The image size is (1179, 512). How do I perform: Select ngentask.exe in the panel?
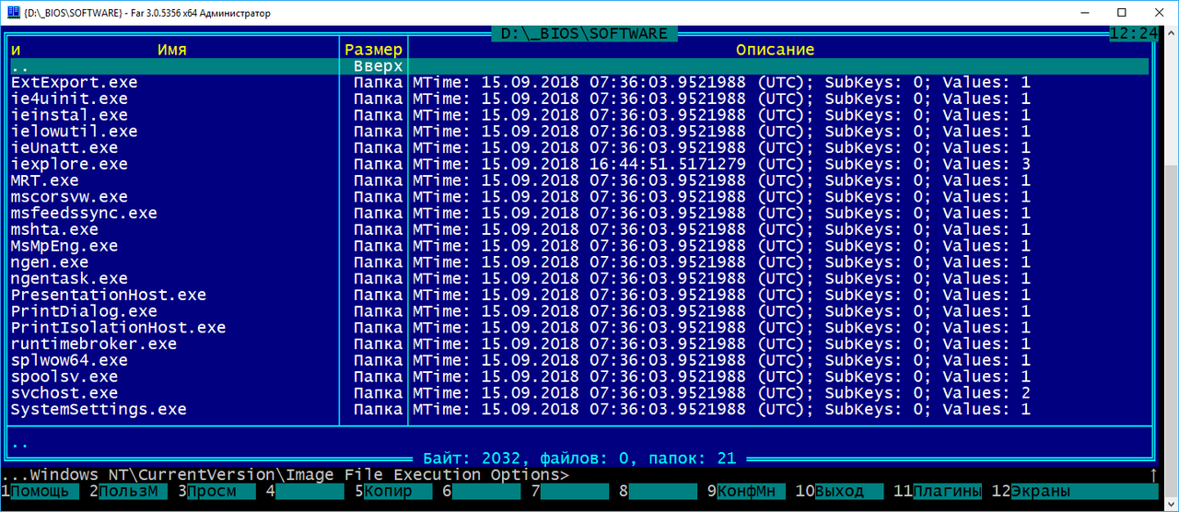coord(580,279)
